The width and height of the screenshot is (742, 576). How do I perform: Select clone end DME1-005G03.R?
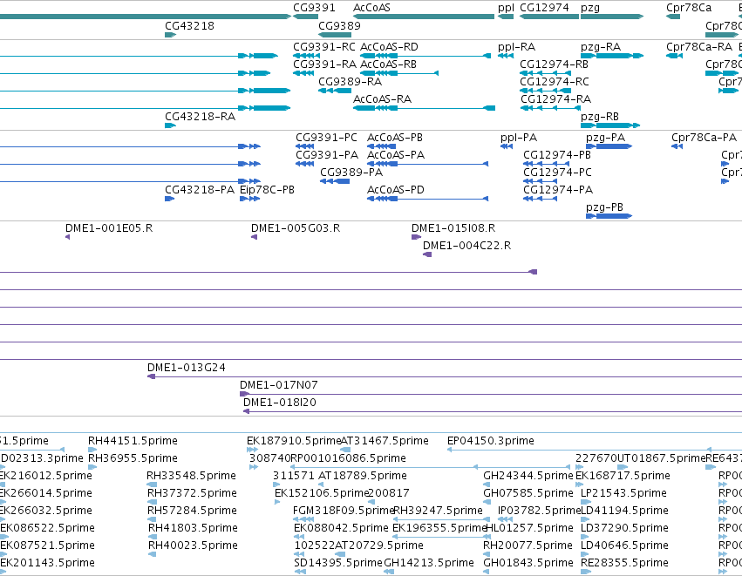pos(254,237)
